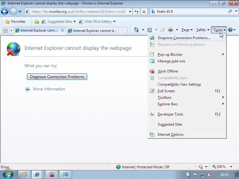Screen dimensions: 239x179
Task: Click the Back navigation arrow
Action: [4, 12]
